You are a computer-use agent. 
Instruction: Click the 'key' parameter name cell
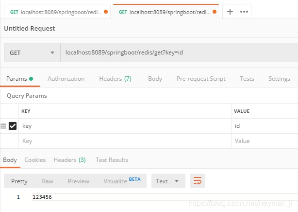pyautogui.click(x=125, y=126)
